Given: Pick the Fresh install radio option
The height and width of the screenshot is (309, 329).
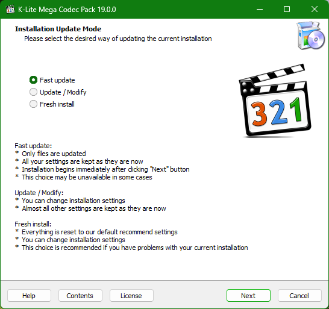Looking at the screenshot, I should [x=52, y=104].
